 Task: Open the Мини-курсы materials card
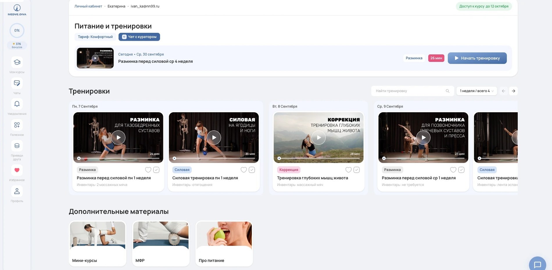click(x=98, y=244)
